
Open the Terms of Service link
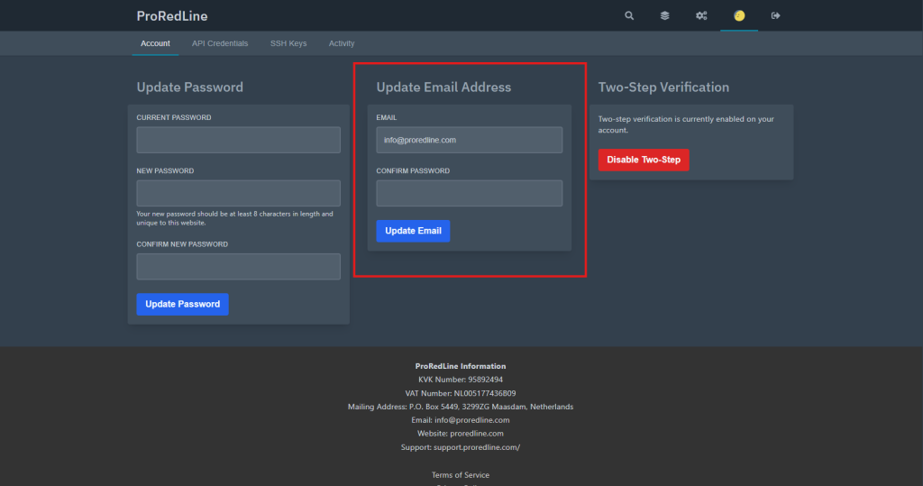[x=461, y=475]
